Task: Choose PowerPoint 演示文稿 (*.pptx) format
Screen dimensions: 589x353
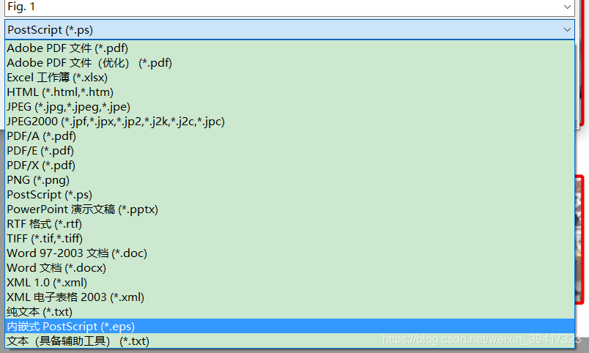Action: [289, 209]
